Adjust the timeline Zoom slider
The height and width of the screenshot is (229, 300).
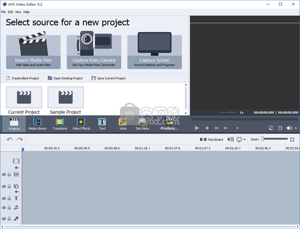(x=275, y=139)
